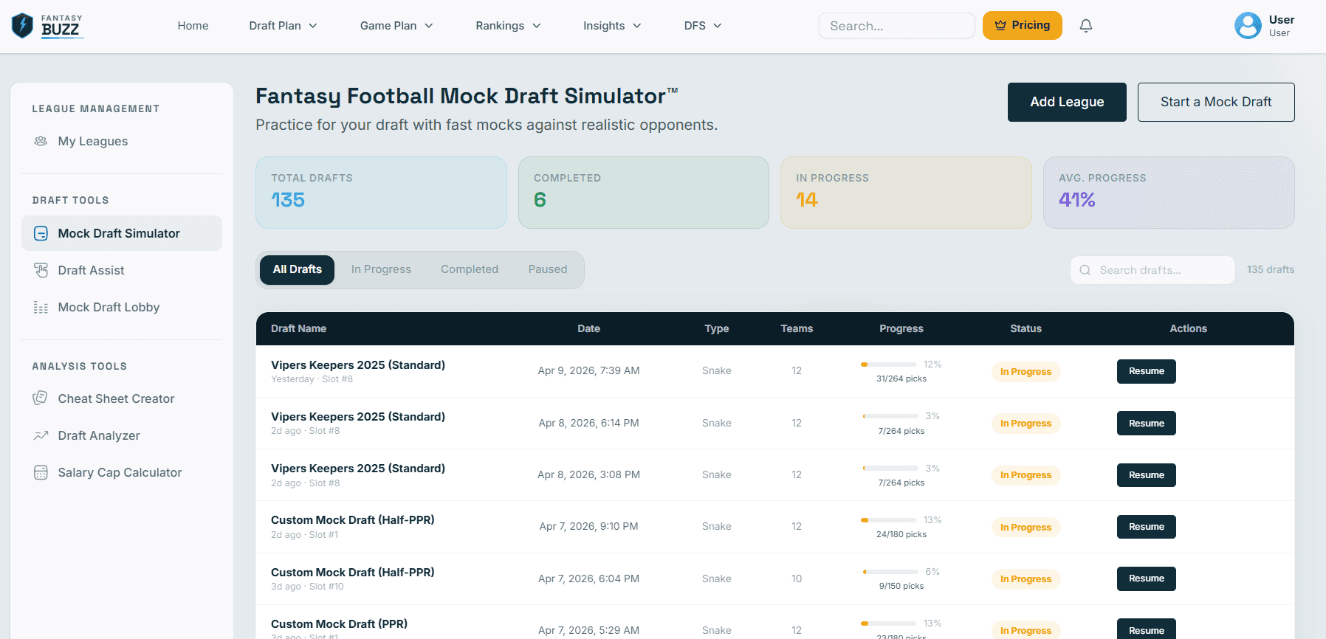Screen dimensions: 1326x639
Task: Open Cheat Sheet Creator in sidebar
Action: tap(122, 398)
